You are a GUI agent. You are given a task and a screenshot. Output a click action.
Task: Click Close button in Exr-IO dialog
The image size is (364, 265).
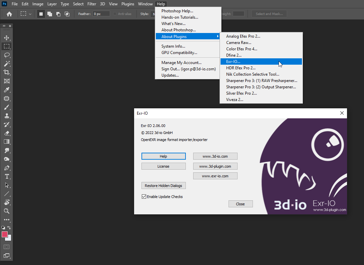(241, 204)
